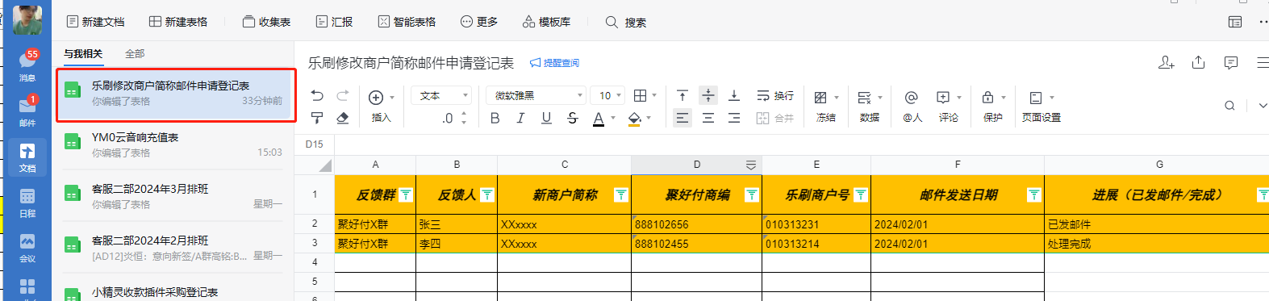Apply the fill color bucket swatch
The image size is (1269, 301).
coord(634,119)
